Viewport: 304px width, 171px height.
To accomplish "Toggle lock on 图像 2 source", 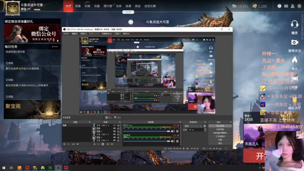I will (x=118, y=131).
